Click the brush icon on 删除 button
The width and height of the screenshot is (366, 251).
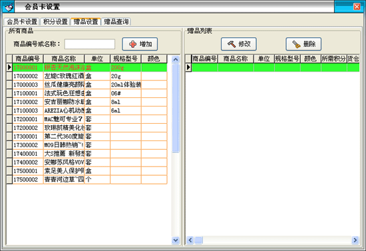pos(296,44)
